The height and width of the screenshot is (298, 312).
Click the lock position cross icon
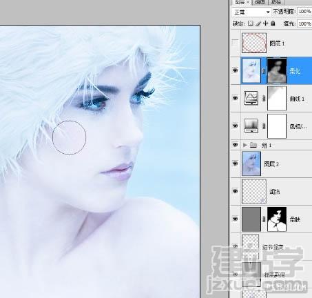(265, 23)
